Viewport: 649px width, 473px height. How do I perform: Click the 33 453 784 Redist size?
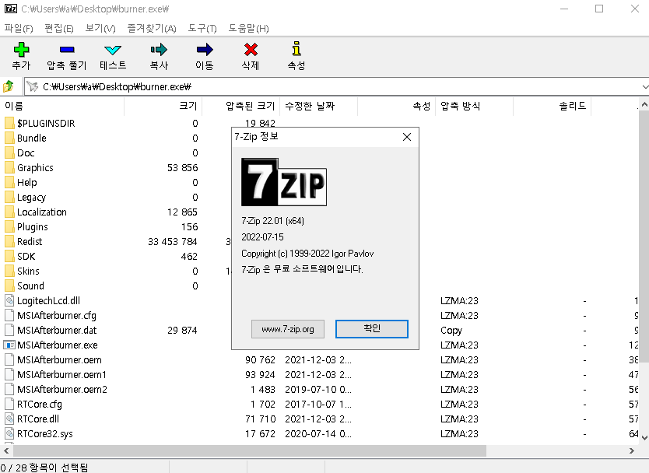click(172, 242)
